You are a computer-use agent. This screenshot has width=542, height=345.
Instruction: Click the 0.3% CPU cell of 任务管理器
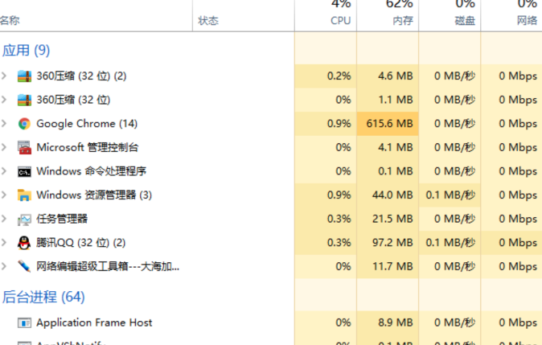[x=326, y=220]
